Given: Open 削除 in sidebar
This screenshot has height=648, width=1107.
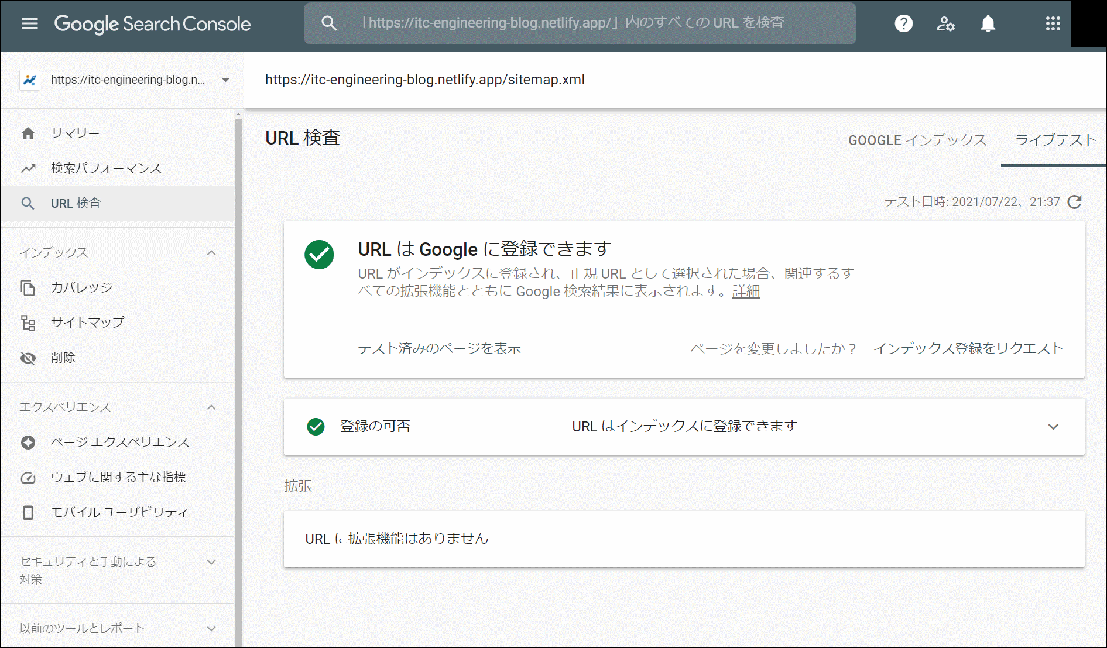Looking at the screenshot, I should coord(118,358).
